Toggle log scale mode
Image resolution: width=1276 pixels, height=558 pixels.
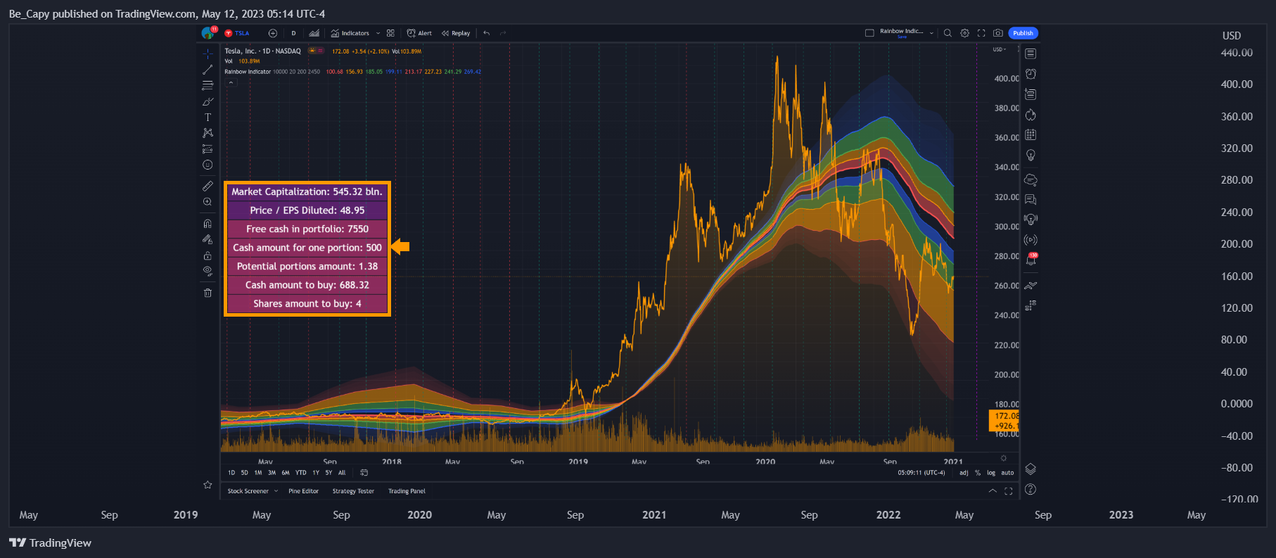(x=991, y=473)
